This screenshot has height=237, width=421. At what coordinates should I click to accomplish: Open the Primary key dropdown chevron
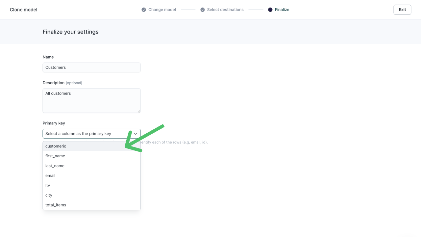136,134
